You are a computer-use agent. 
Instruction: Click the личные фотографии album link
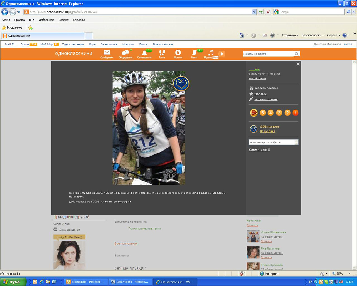click(117, 202)
